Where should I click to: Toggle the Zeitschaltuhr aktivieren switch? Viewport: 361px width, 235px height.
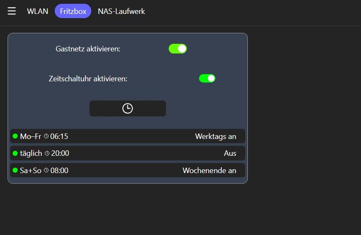207,78
